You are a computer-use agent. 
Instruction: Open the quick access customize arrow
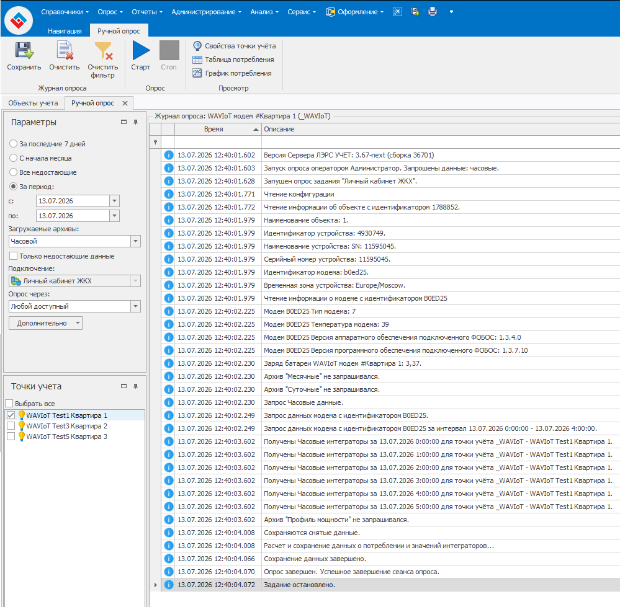click(x=451, y=12)
